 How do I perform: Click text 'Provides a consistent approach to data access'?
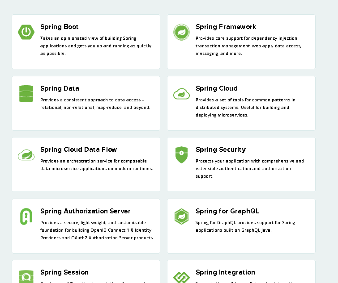90,100
